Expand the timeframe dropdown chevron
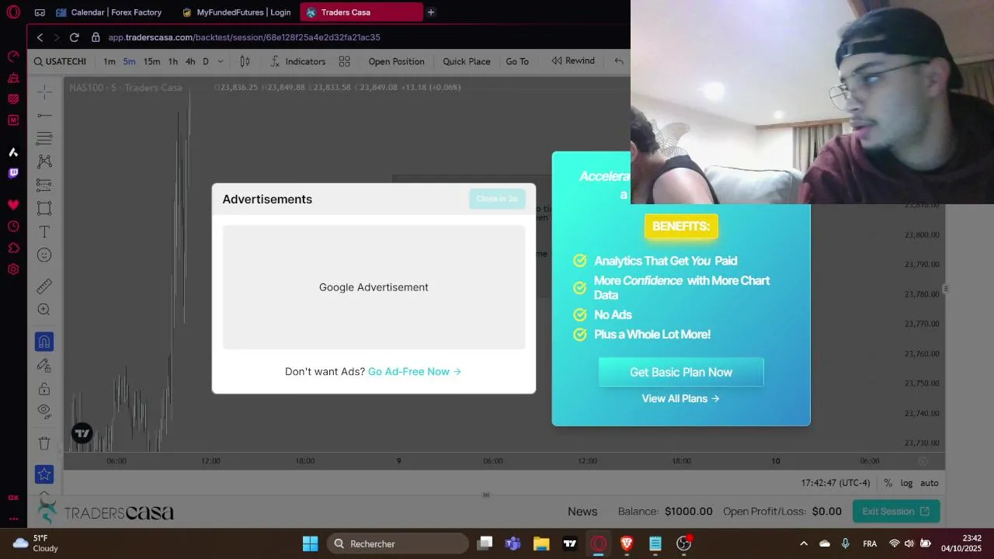 point(221,61)
